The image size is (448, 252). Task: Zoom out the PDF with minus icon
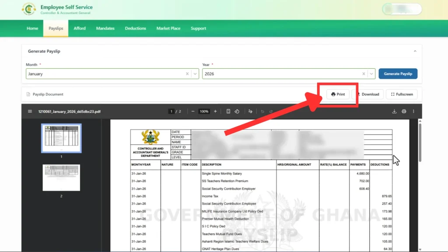193,112
